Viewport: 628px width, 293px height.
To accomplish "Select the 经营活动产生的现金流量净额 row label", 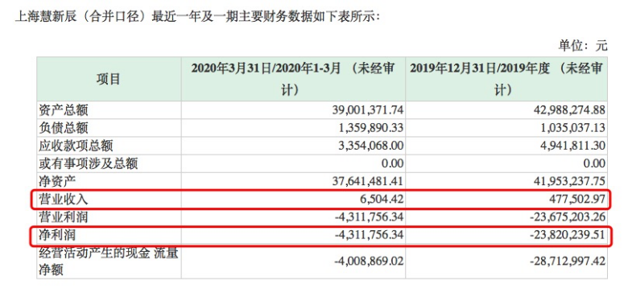I will pyautogui.click(x=108, y=262).
